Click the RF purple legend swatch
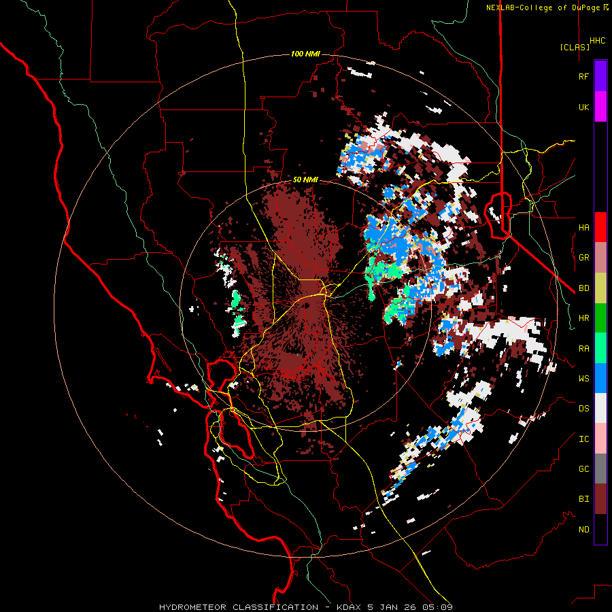This screenshot has width=612, height=612. (600, 76)
